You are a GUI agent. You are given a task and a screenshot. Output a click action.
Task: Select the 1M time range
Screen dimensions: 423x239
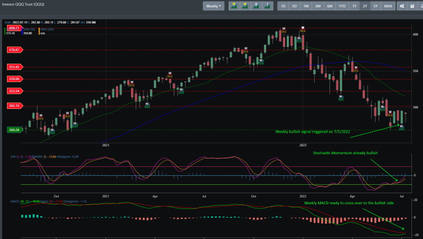pyautogui.click(x=306, y=6)
